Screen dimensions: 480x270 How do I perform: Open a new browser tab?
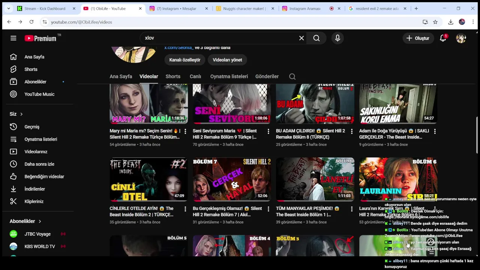click(x=416, y=9)
